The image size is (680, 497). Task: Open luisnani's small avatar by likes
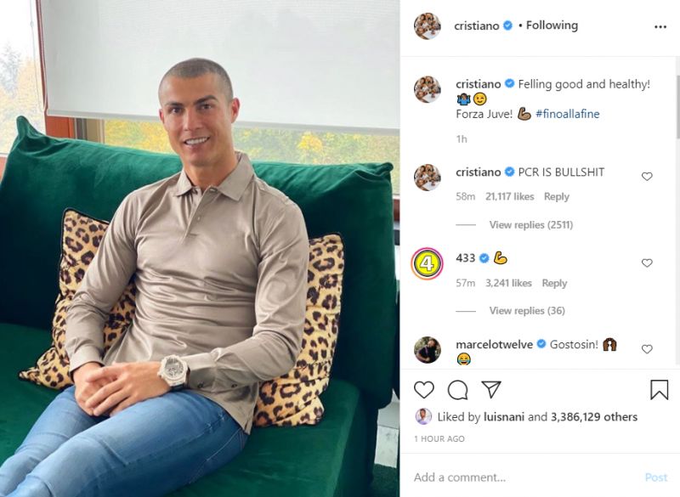[423, 416]
